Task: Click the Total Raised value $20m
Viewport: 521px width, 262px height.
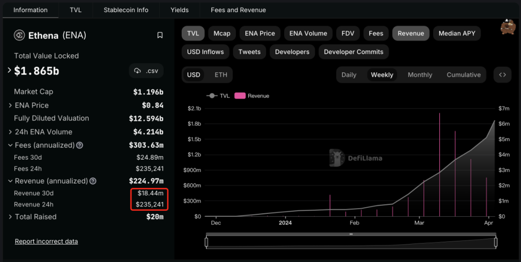Action: point(155,217)
